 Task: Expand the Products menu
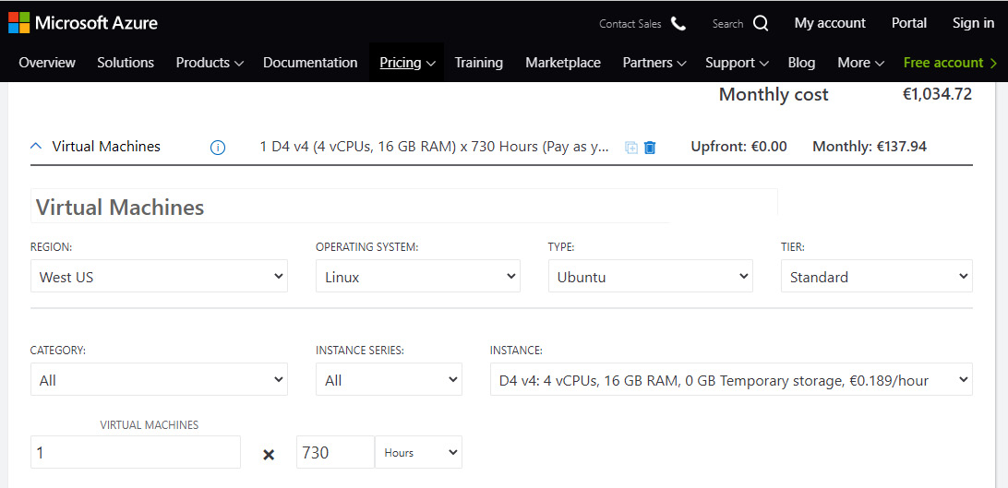tap(210, 63)
